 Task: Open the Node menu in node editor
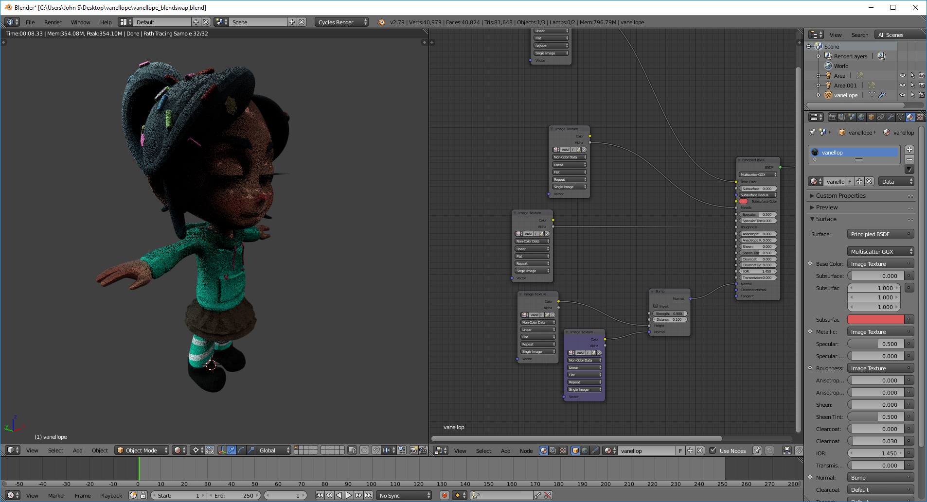[526, 451]
